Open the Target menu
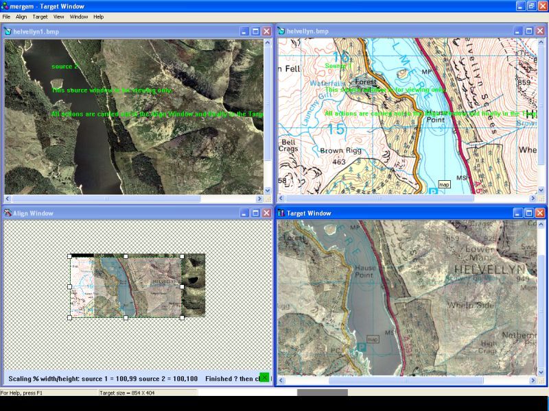The width and height of the screenshot is (549, 411). click(x=40, y=16)
